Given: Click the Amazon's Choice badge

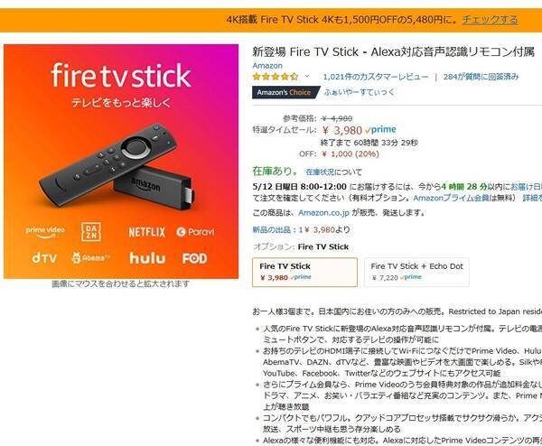Looking at the screenshot, I should pyautogui.click(x=285, y=92).
